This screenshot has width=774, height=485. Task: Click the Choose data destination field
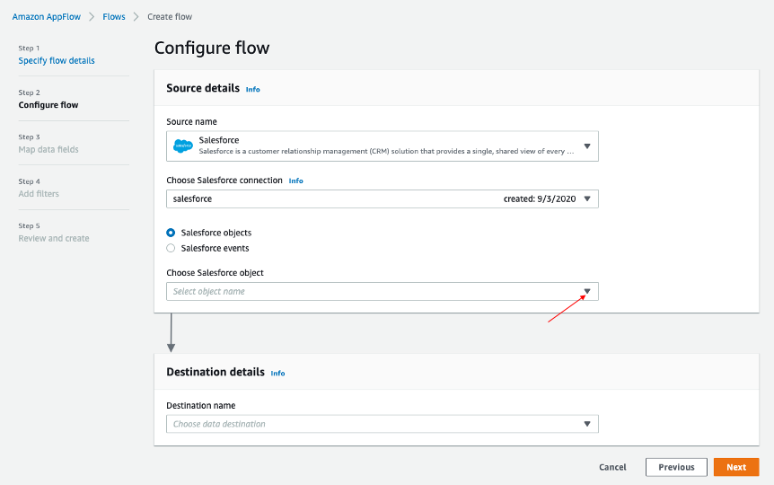click(x=368, y=424)
